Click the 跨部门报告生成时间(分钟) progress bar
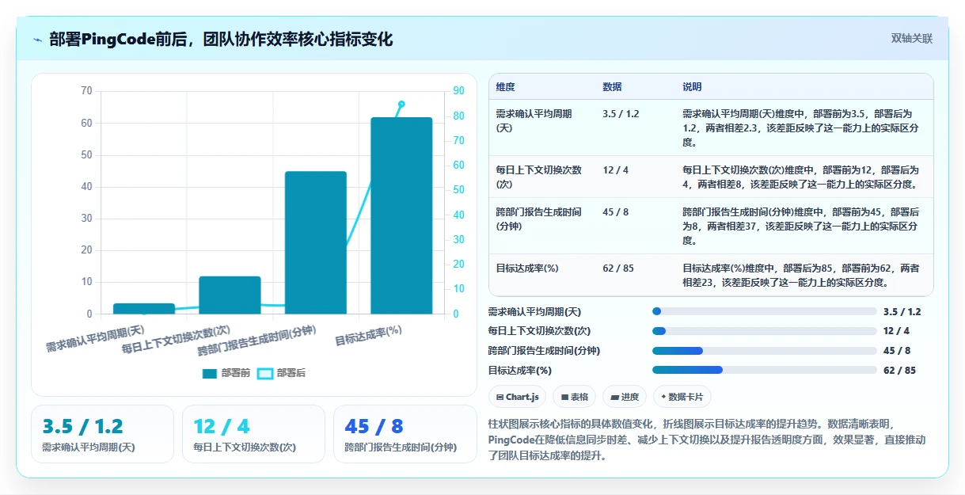965x495 pixels. [x=764, y=351]
